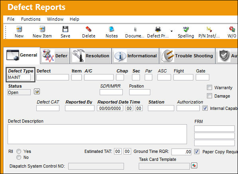Click the Reported Time minute field

pyautogui.click(x=139, y=108)
